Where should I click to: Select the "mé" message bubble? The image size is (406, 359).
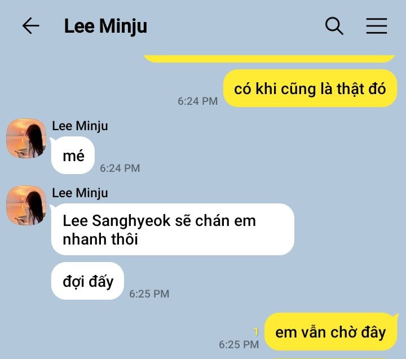click(x=73, y=156)
